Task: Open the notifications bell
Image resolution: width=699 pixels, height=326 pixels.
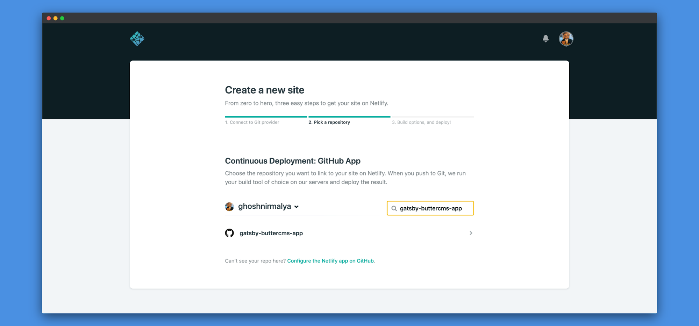Action: (x=545, y=38)
